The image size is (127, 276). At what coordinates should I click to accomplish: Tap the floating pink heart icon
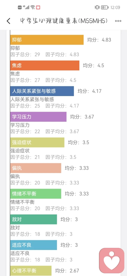tap(112, 261)
